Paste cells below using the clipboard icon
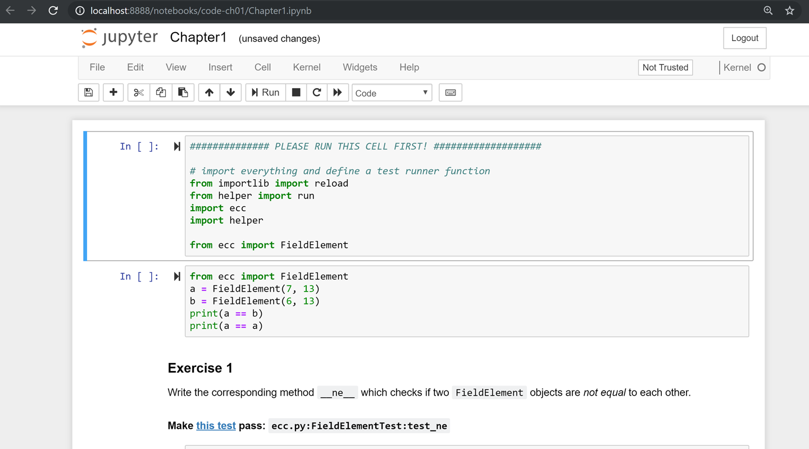 [x=183, y=93]
